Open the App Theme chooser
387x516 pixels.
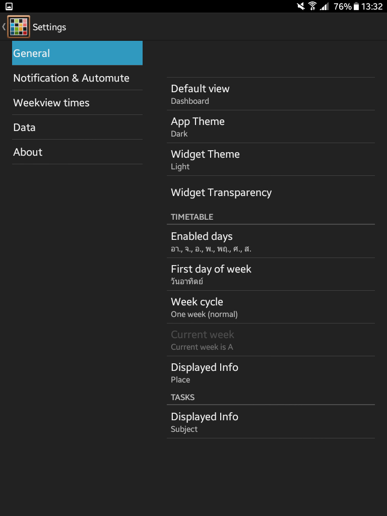coord(271,127)
